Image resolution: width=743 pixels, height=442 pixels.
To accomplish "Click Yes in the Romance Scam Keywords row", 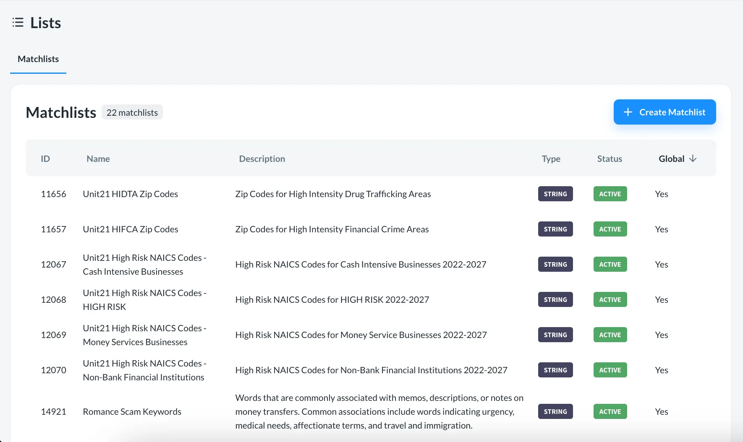I will pos(661,412).
